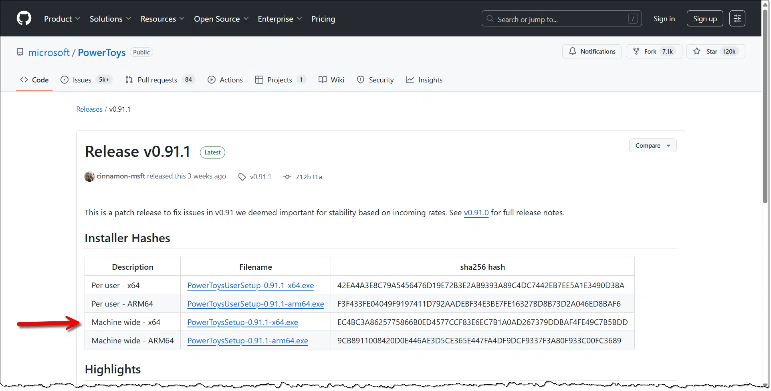Open the Compare dropdown
771x391 pixels.
pyautogui.click(x=653, y=145)
